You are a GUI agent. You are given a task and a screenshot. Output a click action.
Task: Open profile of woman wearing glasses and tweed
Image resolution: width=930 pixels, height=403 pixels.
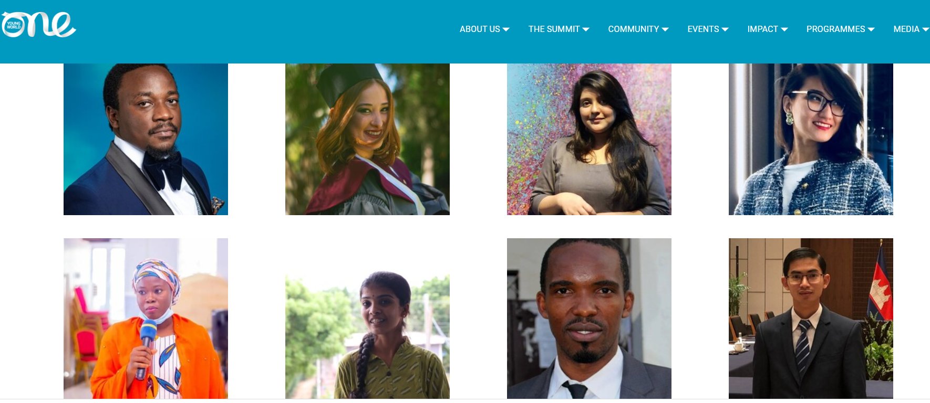[811, 139]
